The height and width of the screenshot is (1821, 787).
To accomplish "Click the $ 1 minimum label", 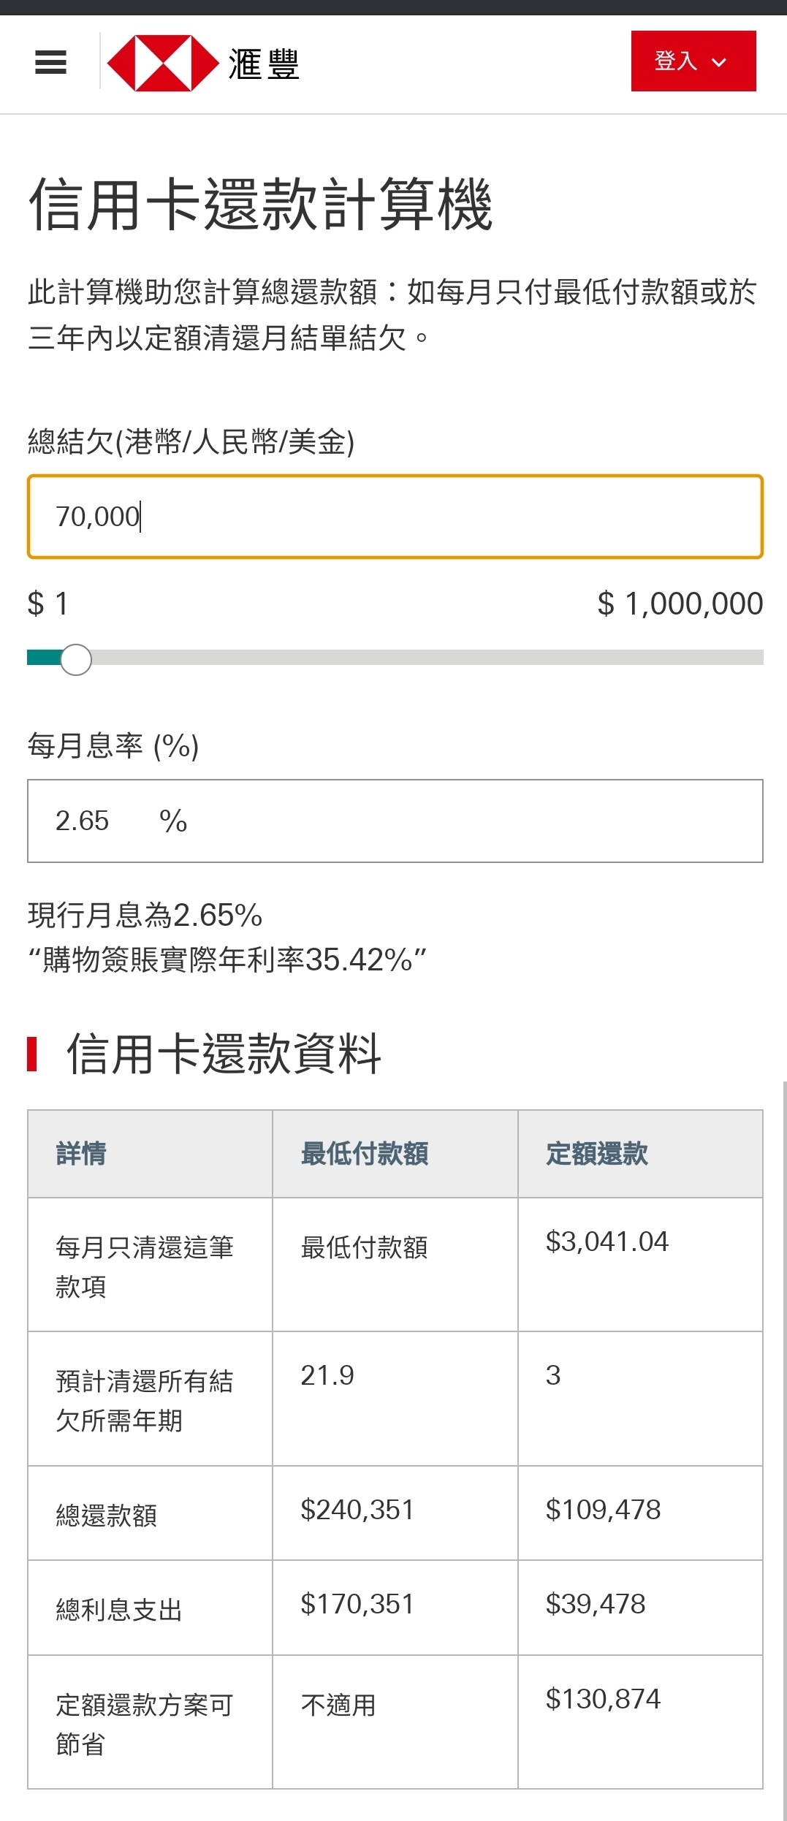I will 47,604.
